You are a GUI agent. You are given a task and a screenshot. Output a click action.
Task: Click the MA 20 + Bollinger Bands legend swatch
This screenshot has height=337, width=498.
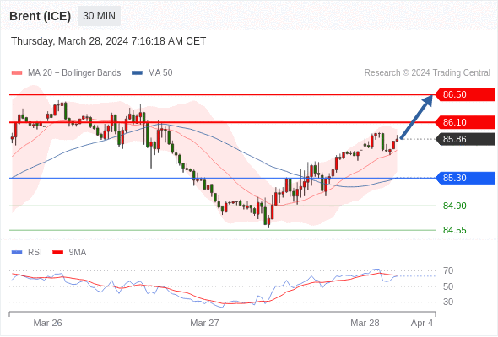17,73
